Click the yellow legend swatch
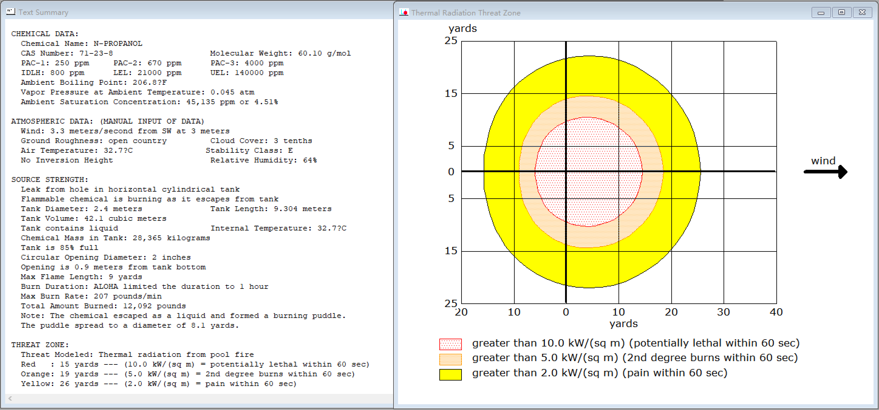 click(450, 374)
